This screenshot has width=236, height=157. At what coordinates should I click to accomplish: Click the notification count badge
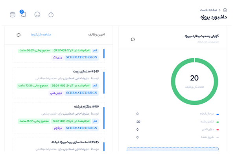pos(22,11)
